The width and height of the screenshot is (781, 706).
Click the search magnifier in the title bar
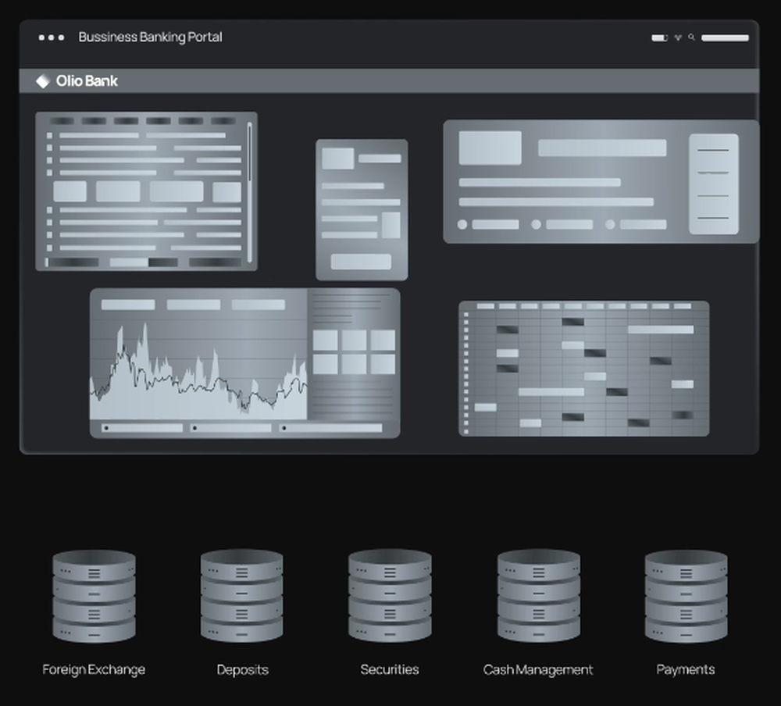pyautogui.click(x=691, y=37)
